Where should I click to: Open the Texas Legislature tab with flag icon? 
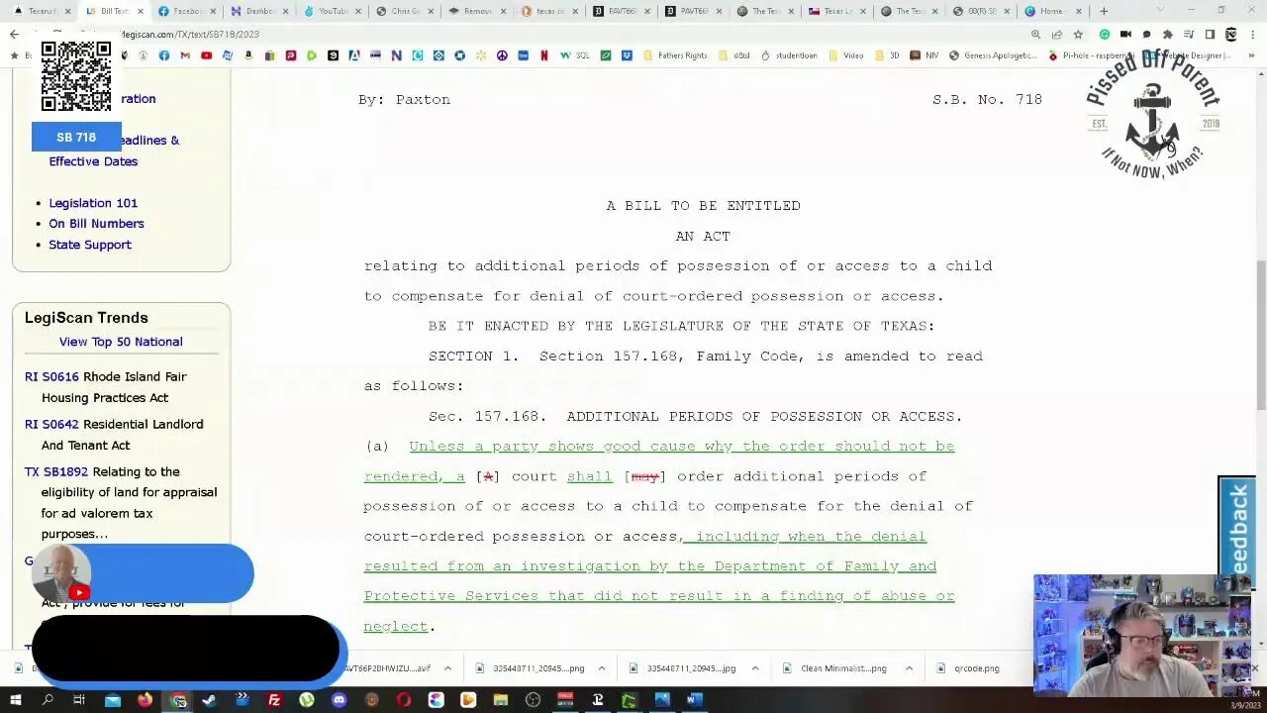click(x=838, y=11)
